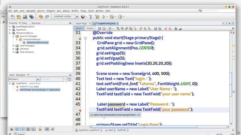Click the Undo arrow icon

point(41,16)
